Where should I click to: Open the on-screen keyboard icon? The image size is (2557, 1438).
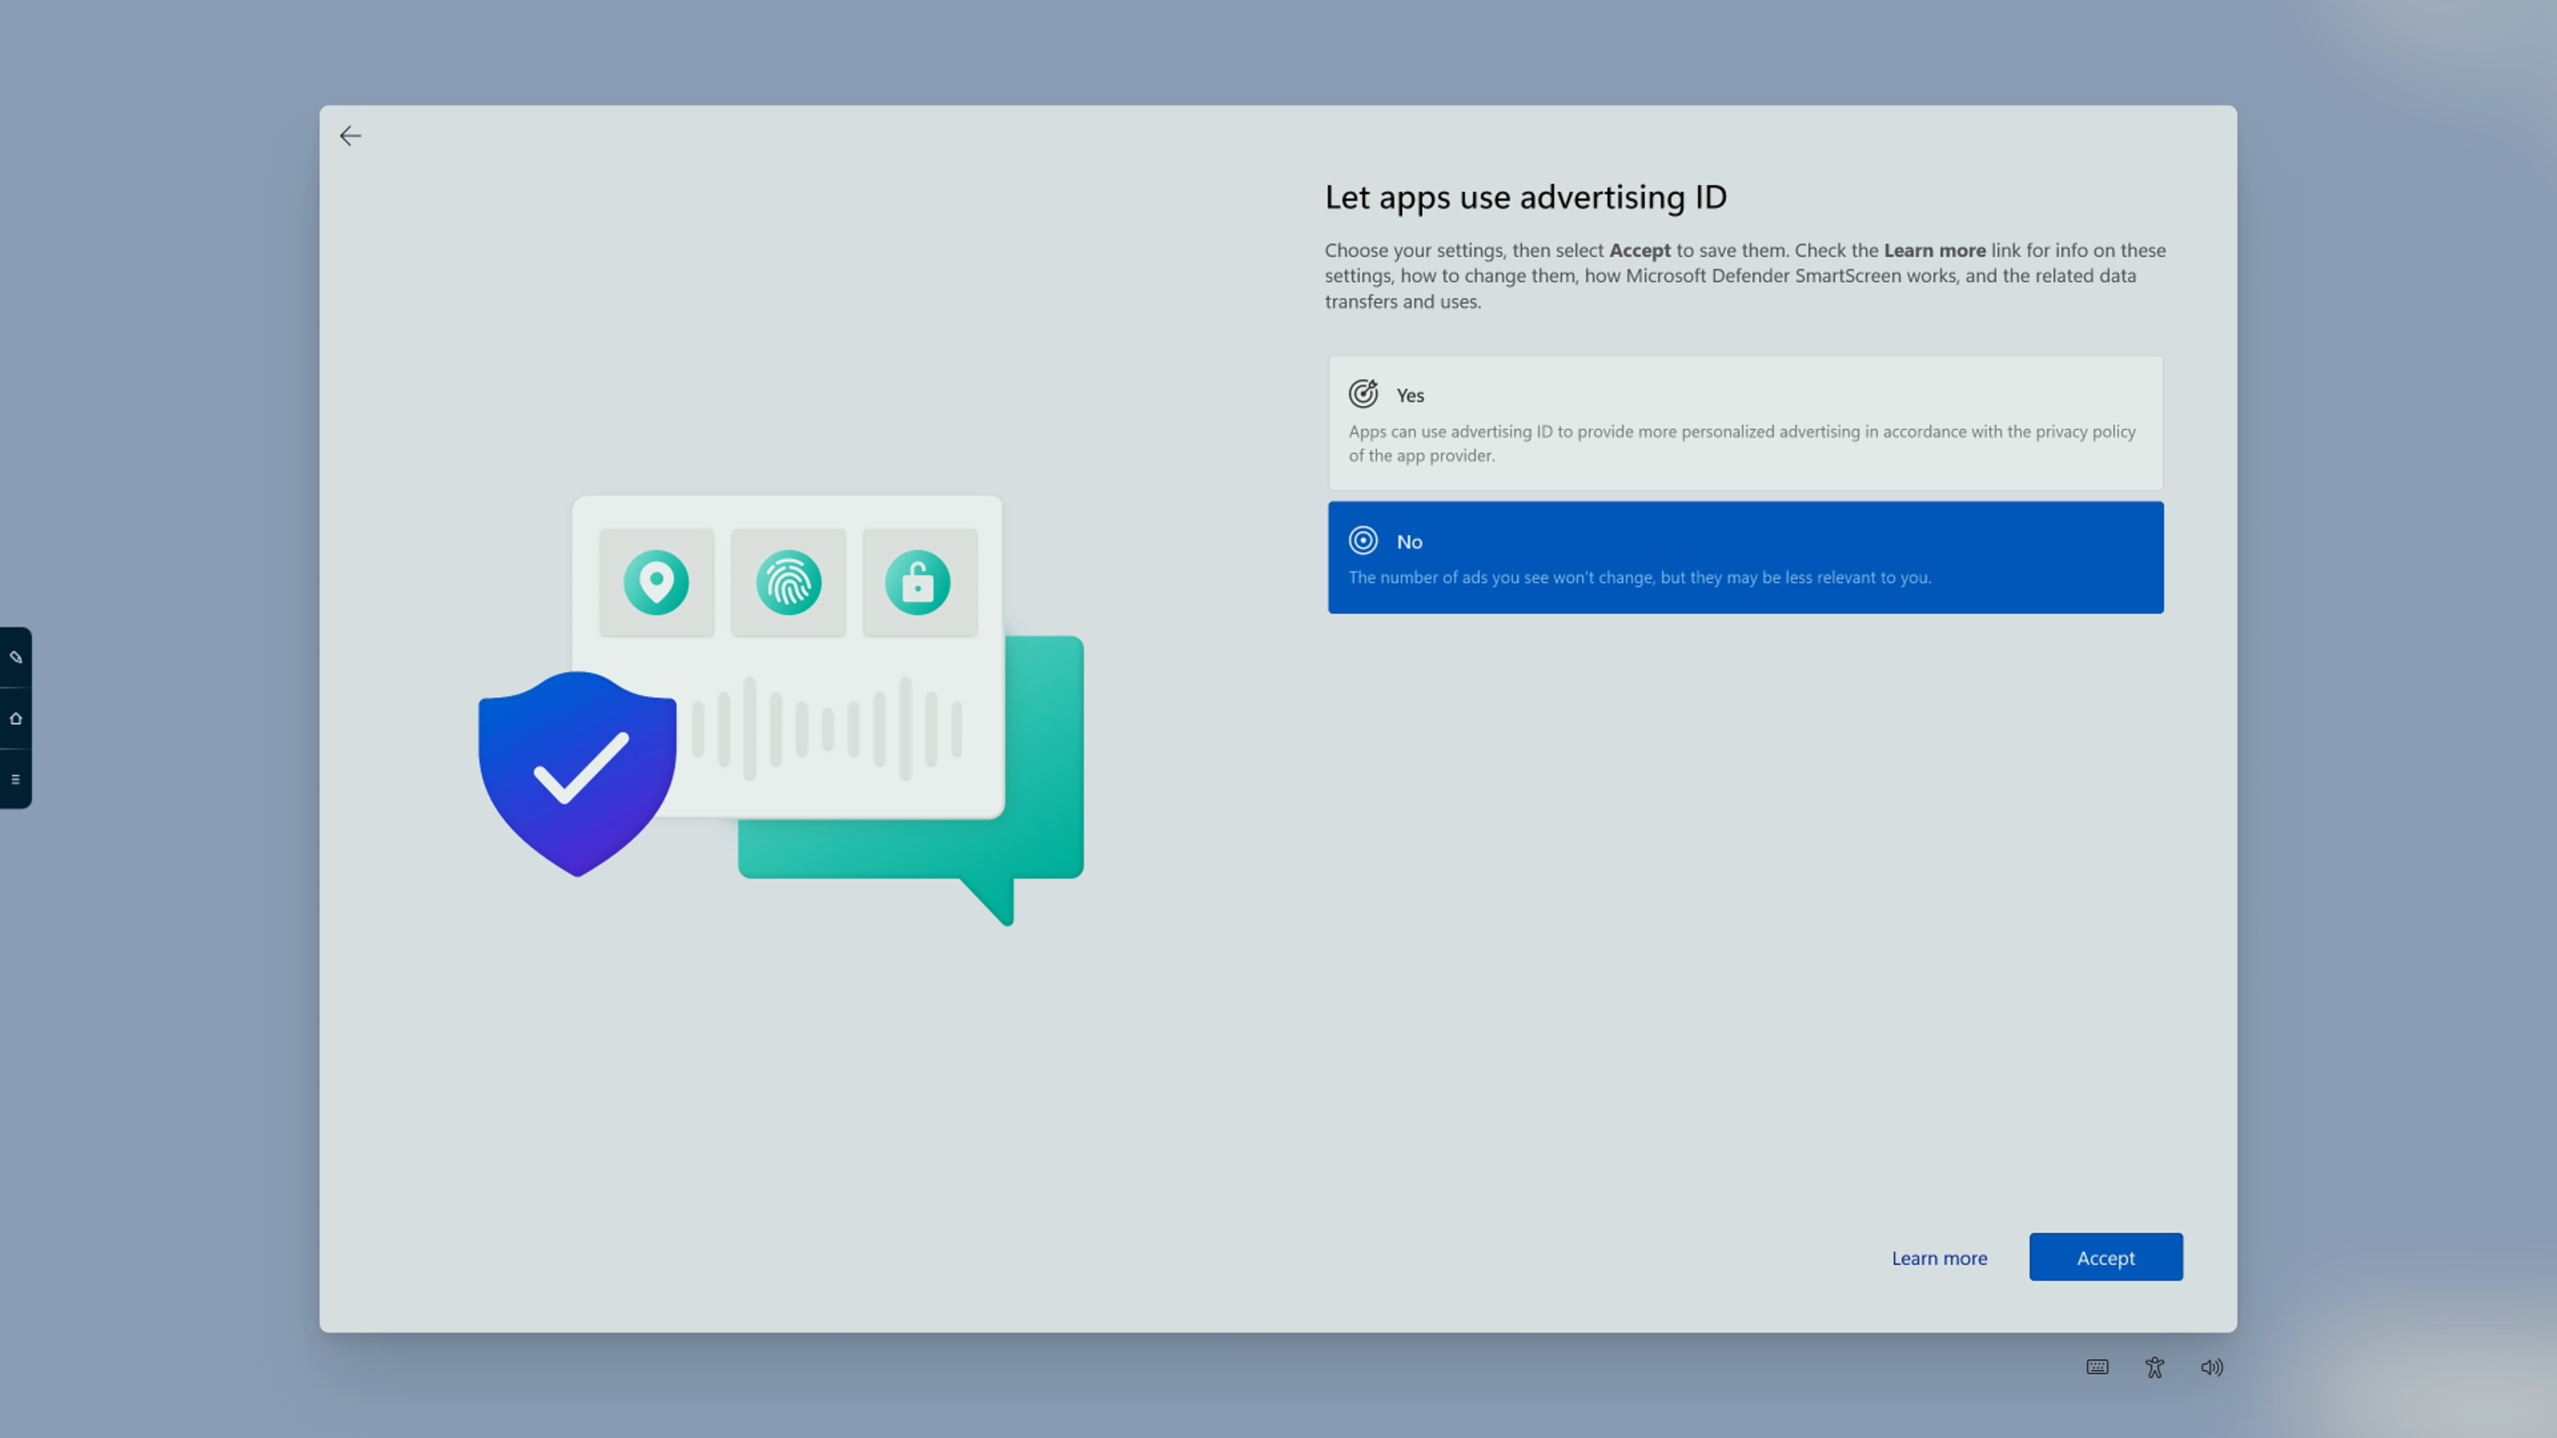coord(2096,1367)
